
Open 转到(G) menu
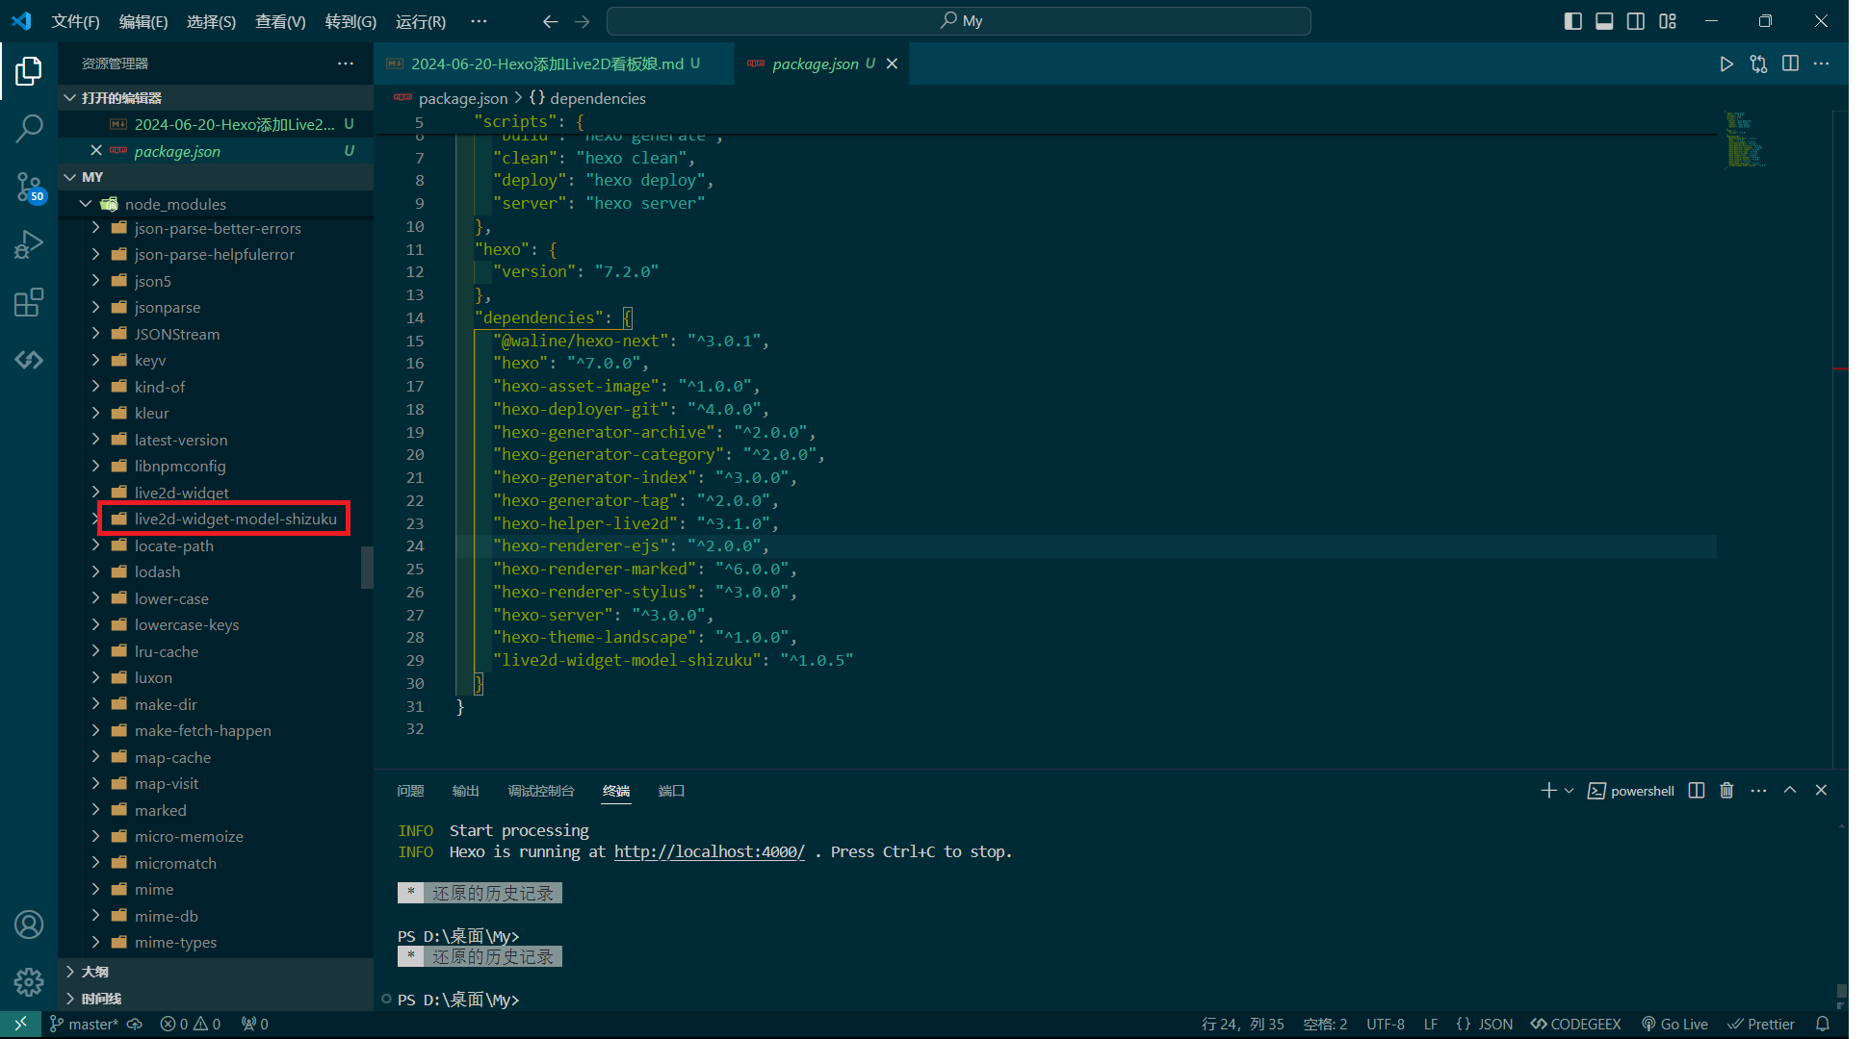[350, 21]
